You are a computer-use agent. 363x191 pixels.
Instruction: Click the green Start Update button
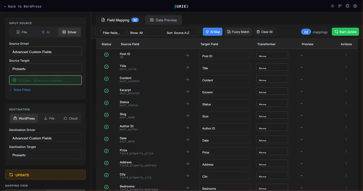point(345,32)
